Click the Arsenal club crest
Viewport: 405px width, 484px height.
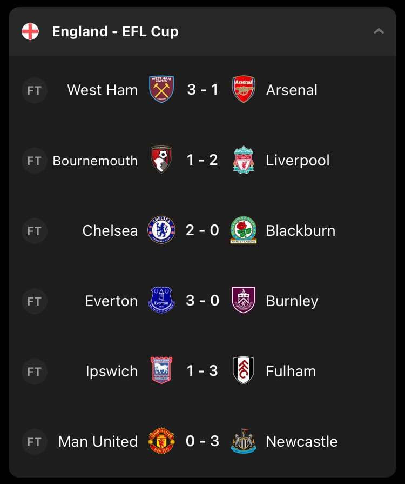tap(244, 90)
